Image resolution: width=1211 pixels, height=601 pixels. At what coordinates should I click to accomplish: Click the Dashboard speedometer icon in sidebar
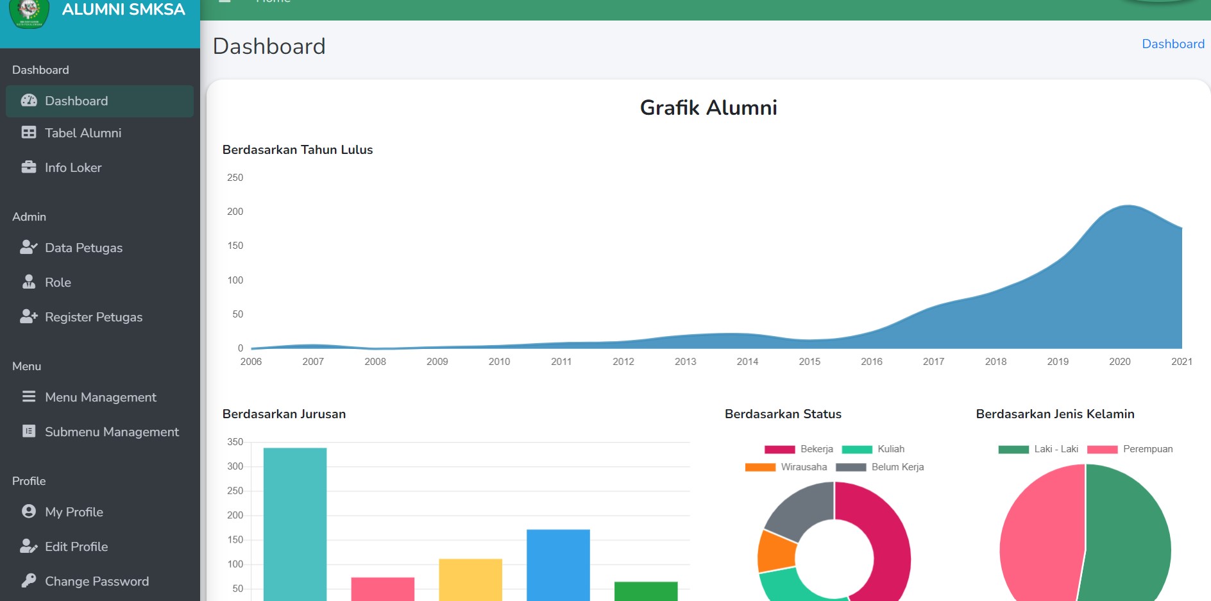pos(29,101)
